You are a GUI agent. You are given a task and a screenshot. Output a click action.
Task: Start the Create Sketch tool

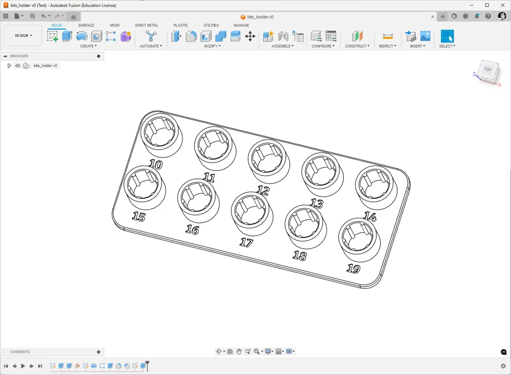52,36
